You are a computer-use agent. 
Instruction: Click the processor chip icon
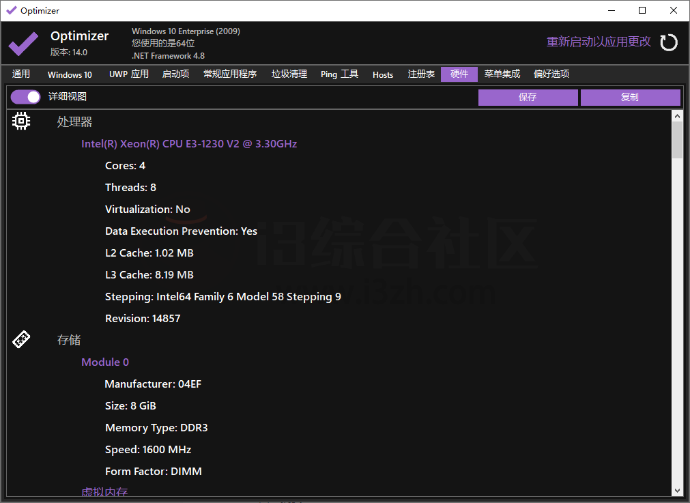click(x=21, y=121)
